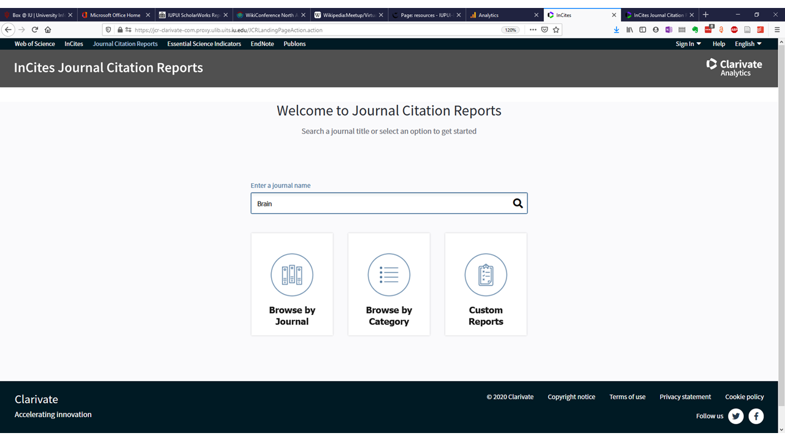Screen dimensions: 785x441
Task: Open the Downloads arrow icon
Action: (616, 29)
